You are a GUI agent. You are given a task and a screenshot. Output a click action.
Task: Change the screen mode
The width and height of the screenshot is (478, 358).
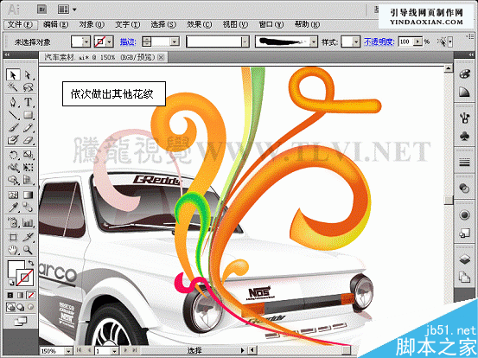pos(21,321)
